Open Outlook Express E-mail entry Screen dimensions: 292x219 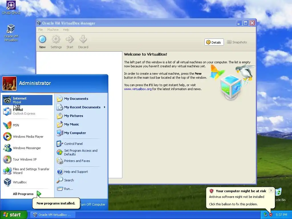[x=27, y=111]
